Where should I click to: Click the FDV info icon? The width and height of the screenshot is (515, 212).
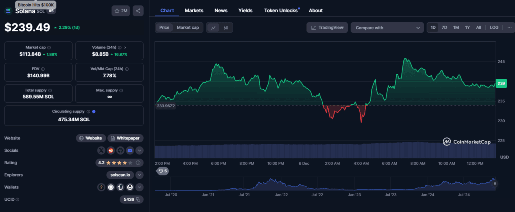click(43, 69)
